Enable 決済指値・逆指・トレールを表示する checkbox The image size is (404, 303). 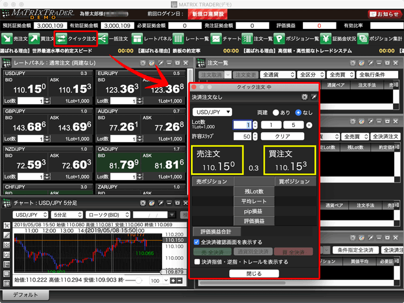coord(197,262)
